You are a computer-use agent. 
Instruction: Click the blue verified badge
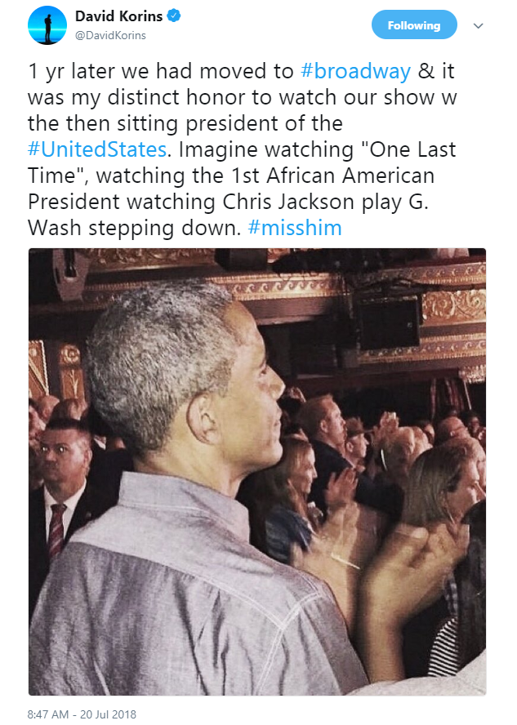(173, 16)
